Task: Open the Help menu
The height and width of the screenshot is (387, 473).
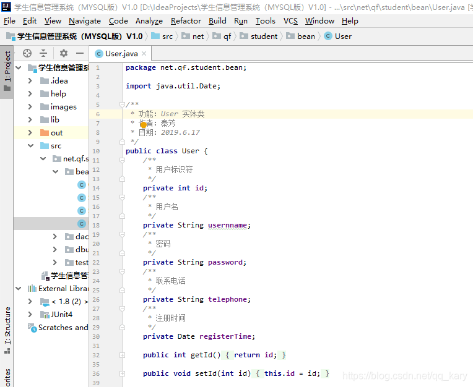Action: coord(350,21)
